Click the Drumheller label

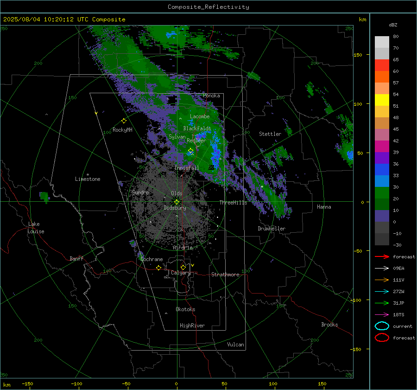click(272, 229)
